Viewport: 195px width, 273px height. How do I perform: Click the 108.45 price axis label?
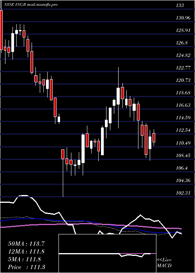[183, 156]
